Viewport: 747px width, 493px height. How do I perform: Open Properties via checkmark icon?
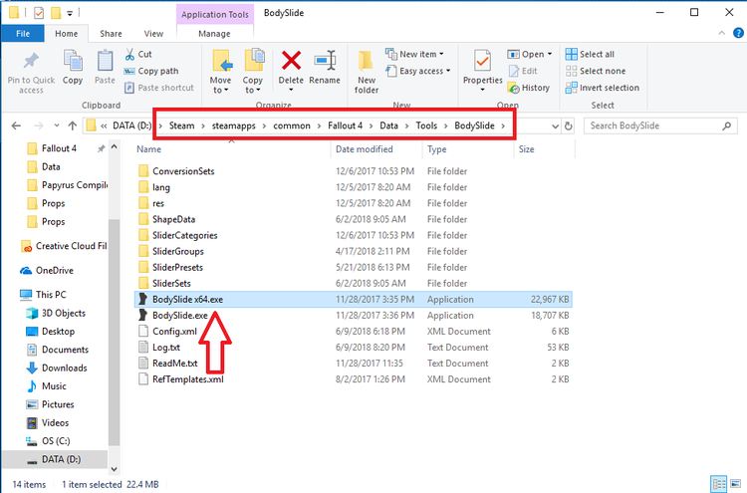click(x=482, y=61)
